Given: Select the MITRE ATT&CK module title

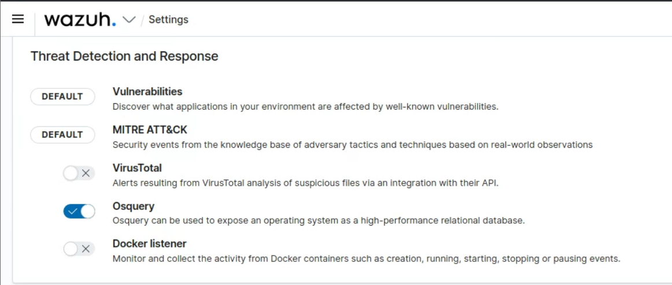Looking at the screenshot, I should tap(149, 130).
